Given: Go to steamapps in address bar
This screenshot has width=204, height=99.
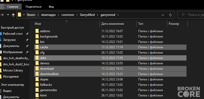Looking at the screenshot, I should coord(49,15).
